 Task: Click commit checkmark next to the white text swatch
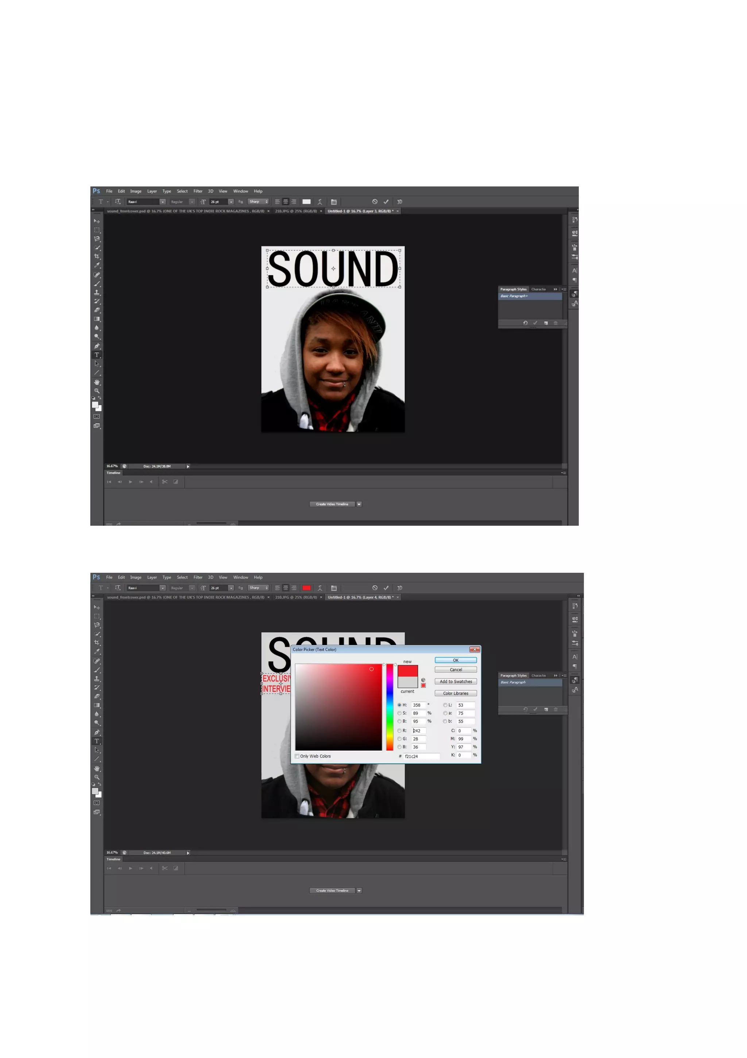[x=386, y=202]
